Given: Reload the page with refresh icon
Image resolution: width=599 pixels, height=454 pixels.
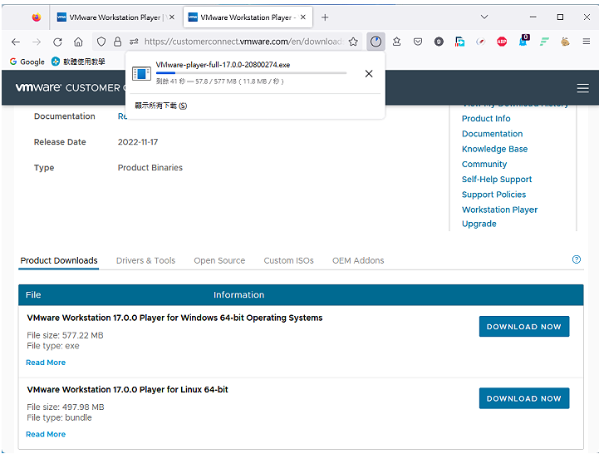Looking at the screenshot, I should pyautogui.click(x=57, y=42).
